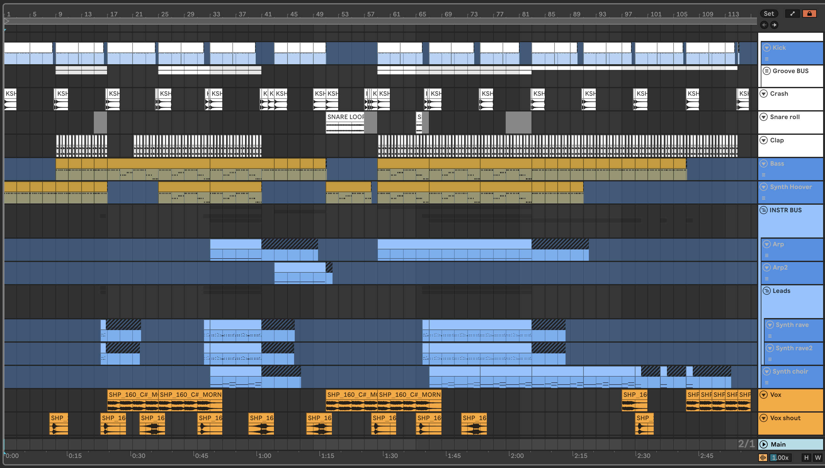Viewport: 825px width, 468px height.
Task: Click the Groove BUS group icon
Action: [x=766, y=71]
